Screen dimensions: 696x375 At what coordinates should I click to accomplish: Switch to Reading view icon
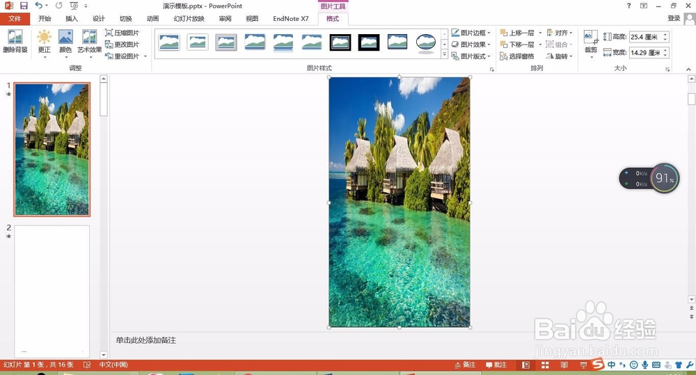[x=564, y=365]
